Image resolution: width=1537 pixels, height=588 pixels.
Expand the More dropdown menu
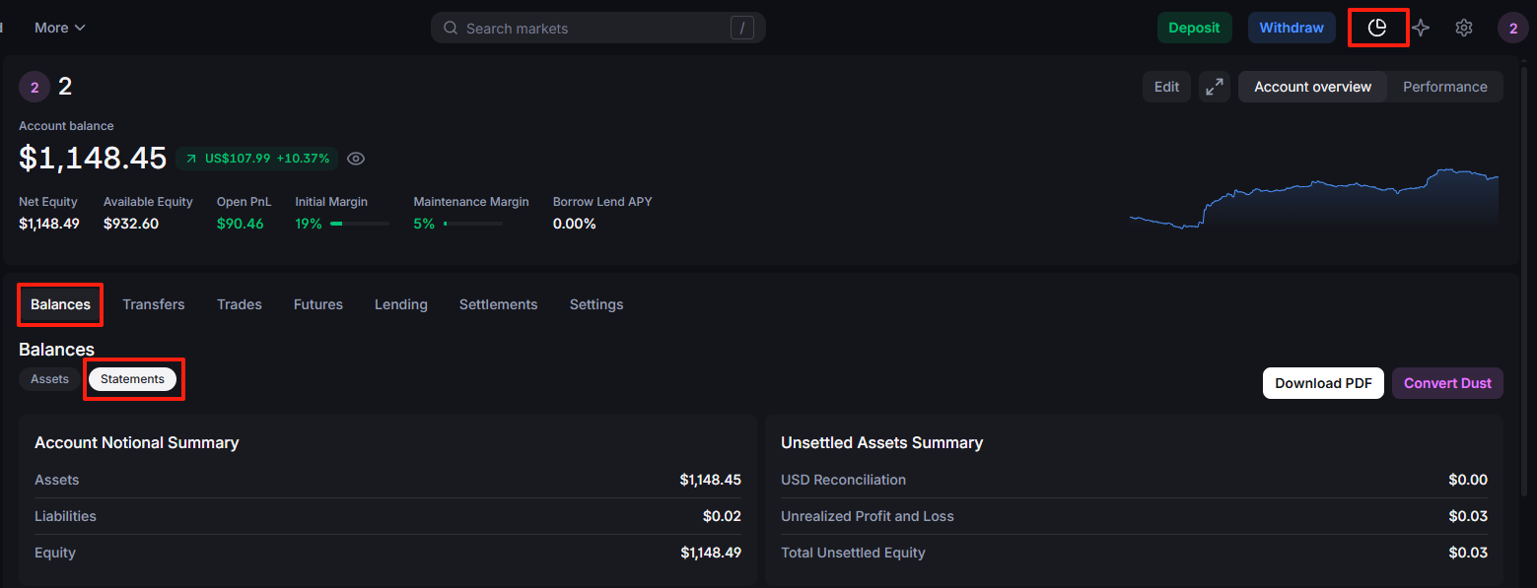[60, 28]
